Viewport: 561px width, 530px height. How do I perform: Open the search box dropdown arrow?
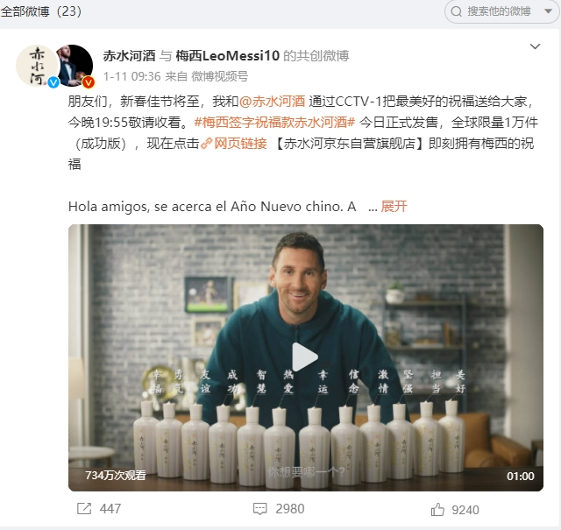[x=548, y=11]
